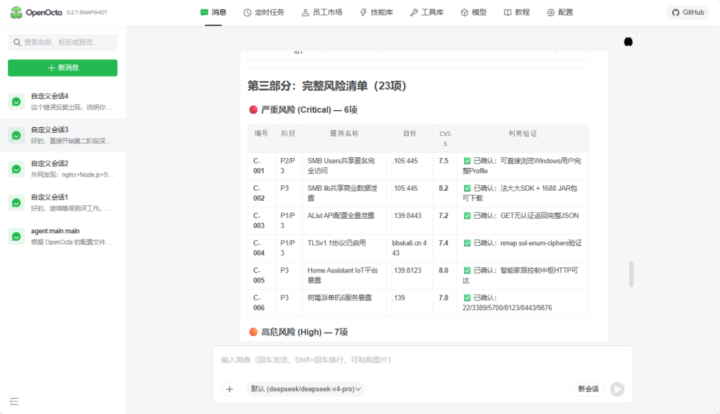This screenshot has height=414, width=720.
Task: Open the deepseek-v4-pro model dropdown
Action: (x=305, y=389)
